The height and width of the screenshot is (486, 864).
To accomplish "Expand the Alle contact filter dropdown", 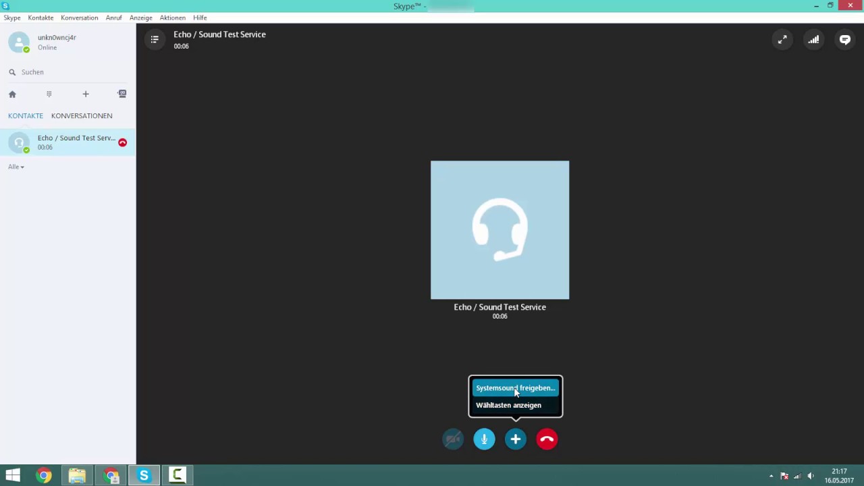I will (16, 167).
